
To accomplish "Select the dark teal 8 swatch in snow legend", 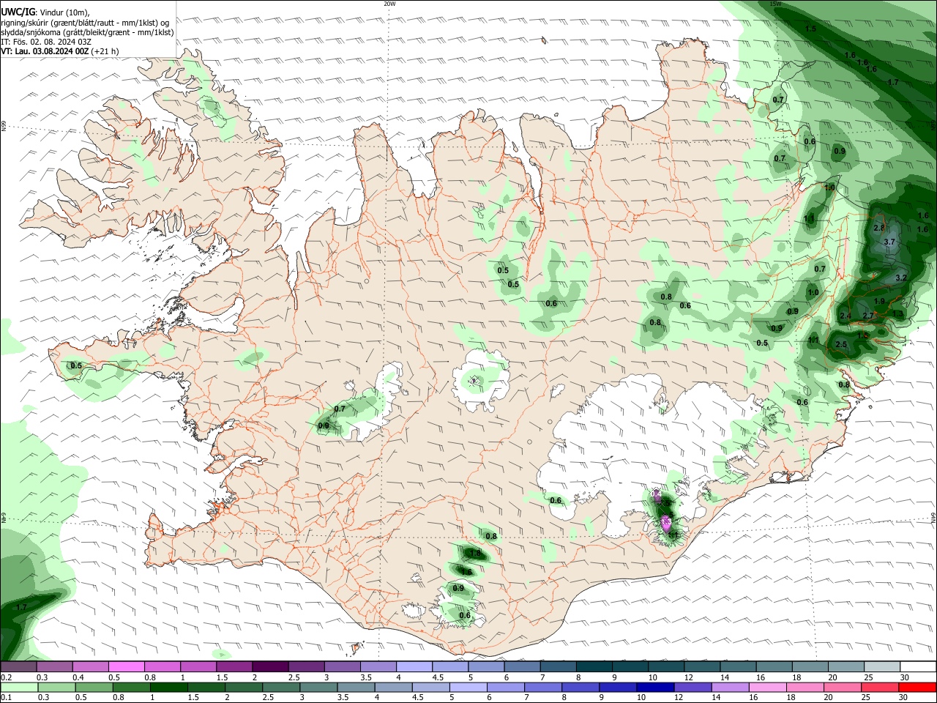I will [x=594, y=666].
